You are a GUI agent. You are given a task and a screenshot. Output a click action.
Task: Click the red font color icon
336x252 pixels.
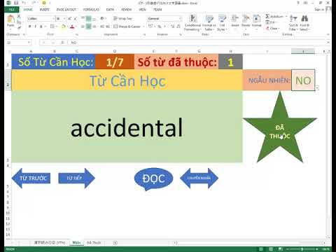tap(72, 27)
